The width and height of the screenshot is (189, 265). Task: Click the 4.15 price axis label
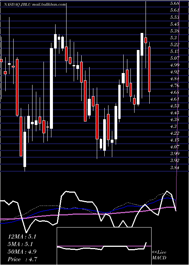(175, 140)
